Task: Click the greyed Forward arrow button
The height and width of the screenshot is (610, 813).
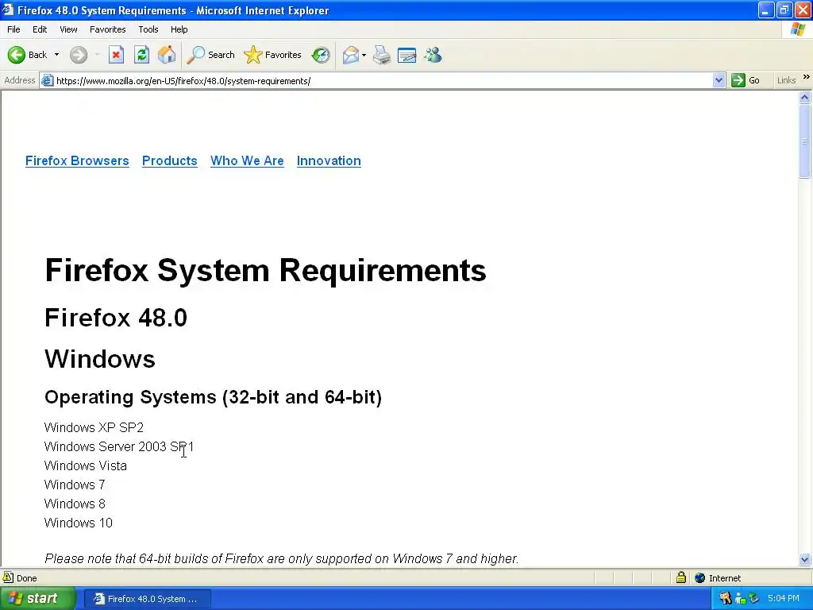Action: tap(79, 55)
